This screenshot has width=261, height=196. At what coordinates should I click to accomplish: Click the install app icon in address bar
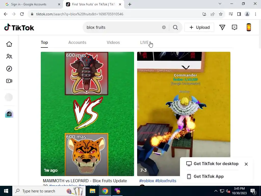coord(204,14)
